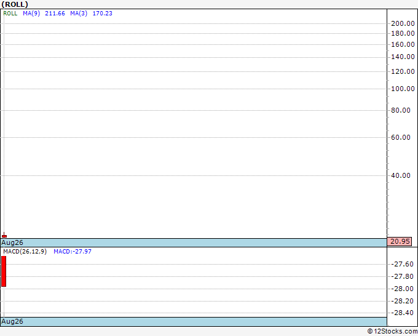The height and width of the screenshot is (336, 418).
Task: Click the 120.00 price axis label
Action: (x=403, y=71)
